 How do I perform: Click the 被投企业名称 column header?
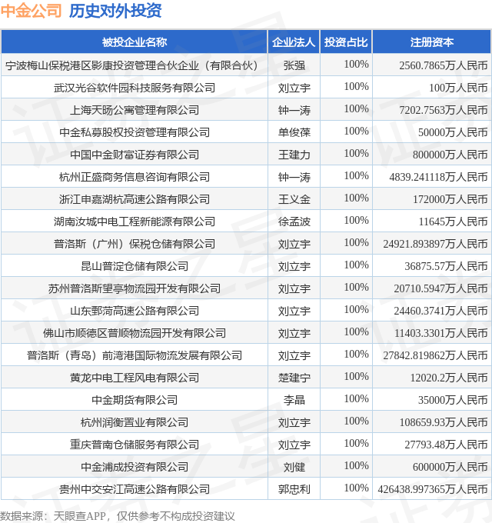(135, 42)
